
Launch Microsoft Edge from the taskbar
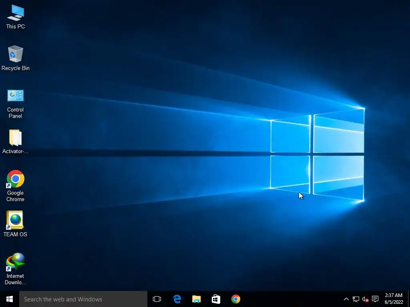tap(177, 299)
